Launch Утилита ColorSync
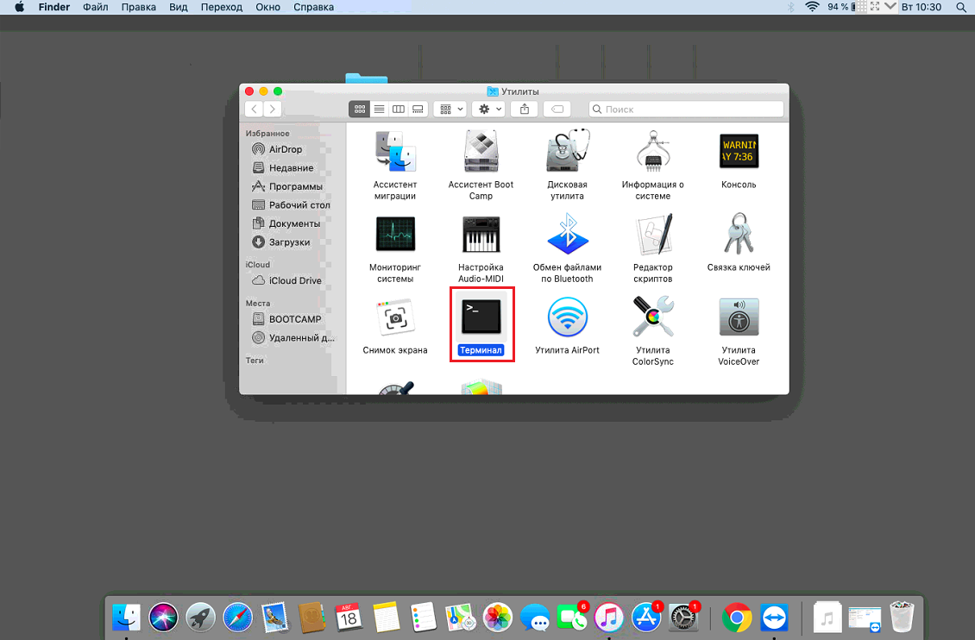Screen dimensions: 975x640 pos(653,319)
